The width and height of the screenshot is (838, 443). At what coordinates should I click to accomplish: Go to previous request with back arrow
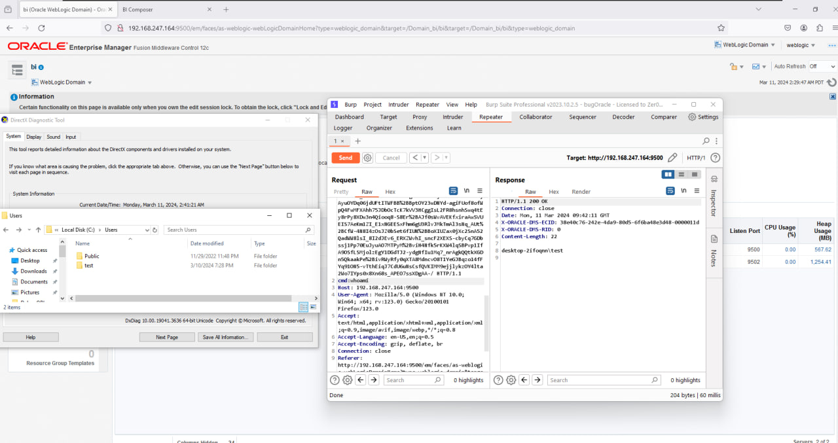(416, 158)
